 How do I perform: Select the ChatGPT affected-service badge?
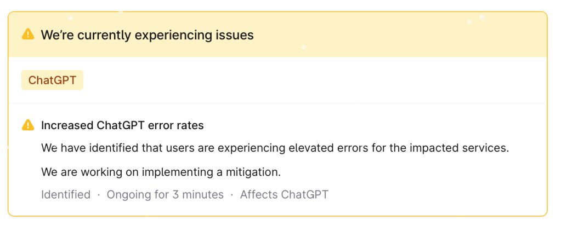[52, 80]
